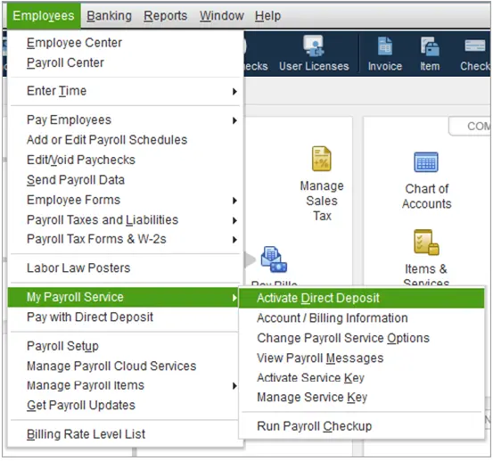Open the Help menu
493x461 pixels.
(267, 16)
